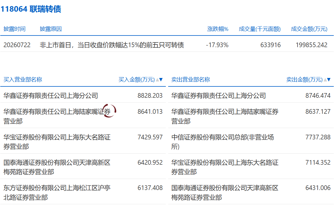Image resolution: width=334 pixels, height=206 pixels.
Task: Click the 涨跌幅% header
Action: coord(218,29)
